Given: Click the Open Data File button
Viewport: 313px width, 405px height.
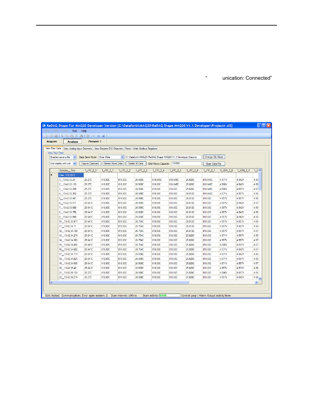Looking at the screenshot, I should [214, 164].
